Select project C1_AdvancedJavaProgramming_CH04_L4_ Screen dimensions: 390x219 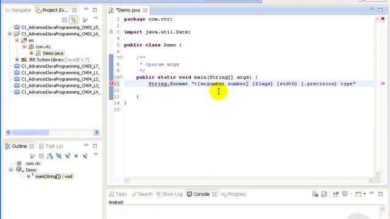pyautogui.click(x=60, y=92)
